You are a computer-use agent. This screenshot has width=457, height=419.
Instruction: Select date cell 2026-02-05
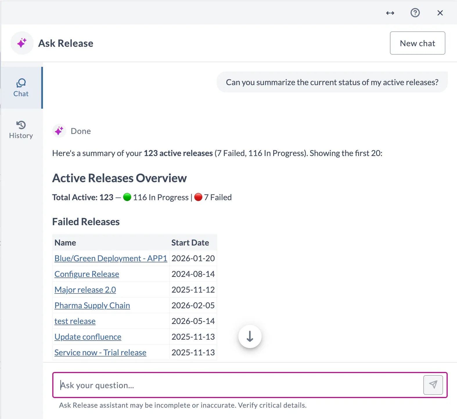click(193, 305)
